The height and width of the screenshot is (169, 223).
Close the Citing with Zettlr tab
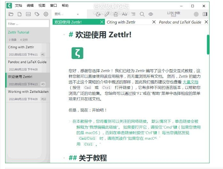pyautogui.click(x=154, y=22)
